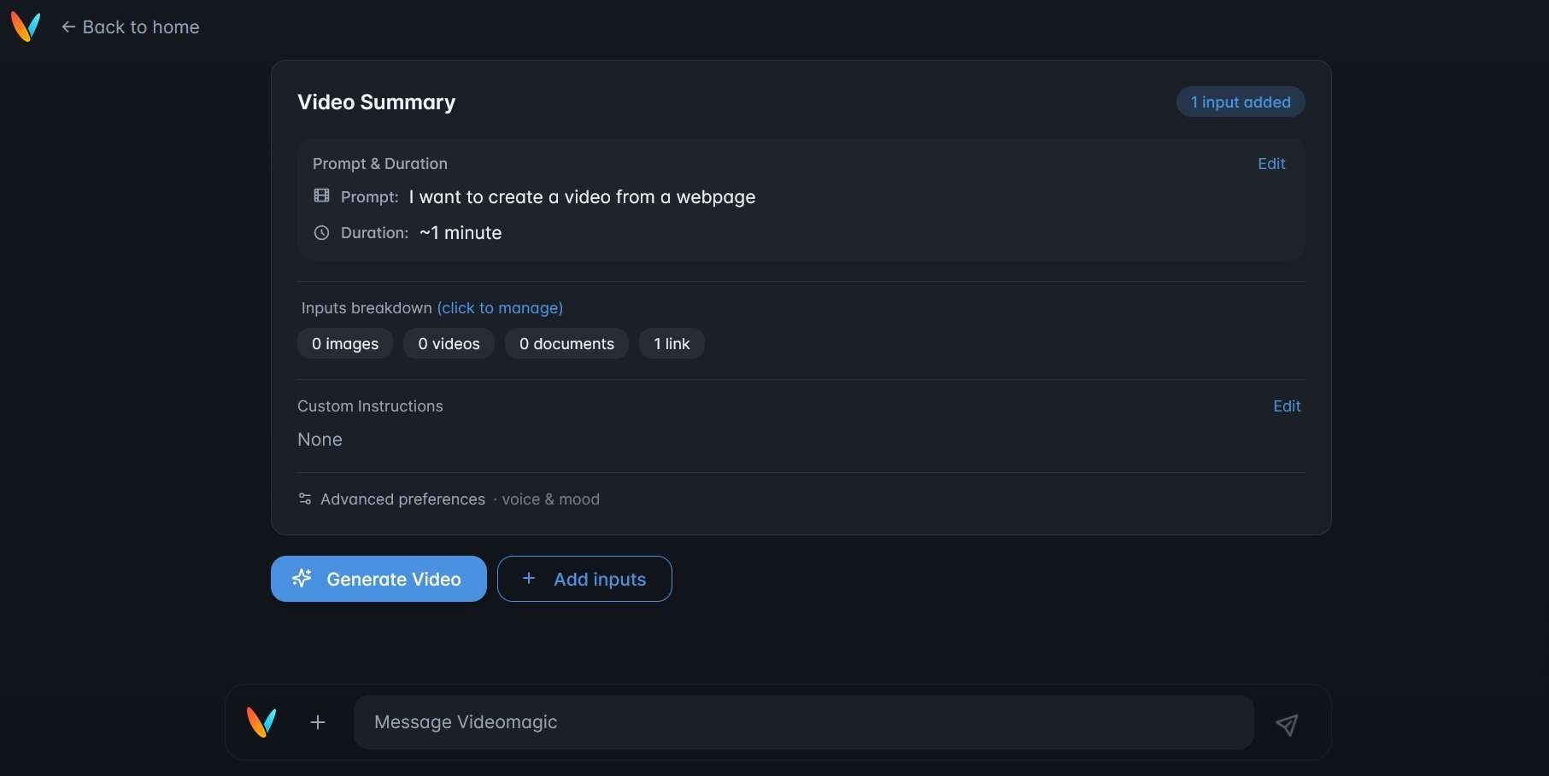Click the Inputs breakdown label

367,308
